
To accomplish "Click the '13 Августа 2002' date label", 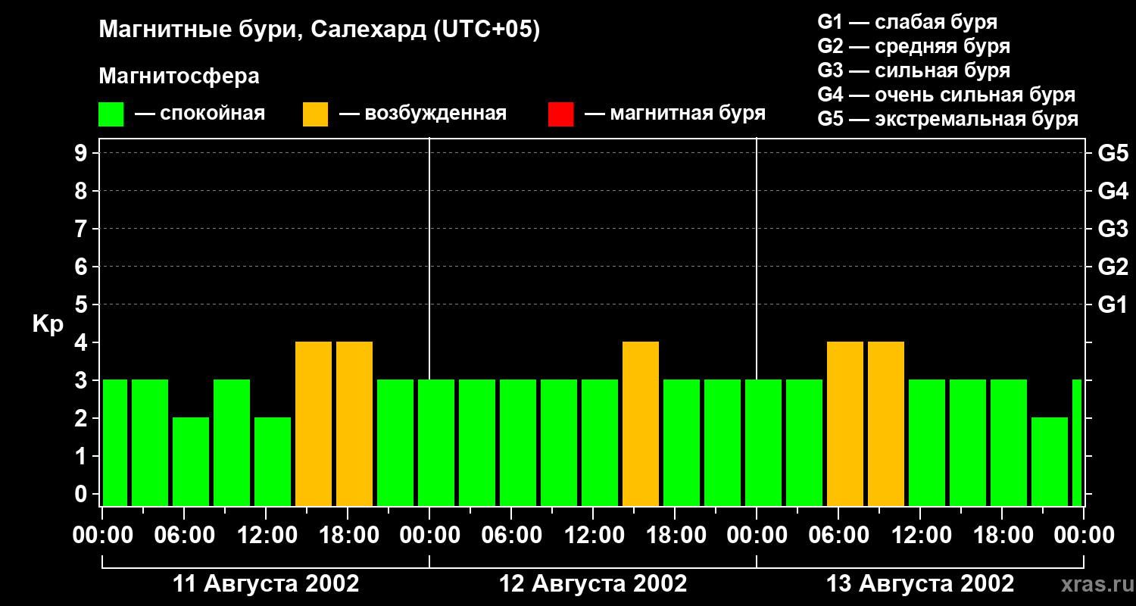I will point(920,584).
